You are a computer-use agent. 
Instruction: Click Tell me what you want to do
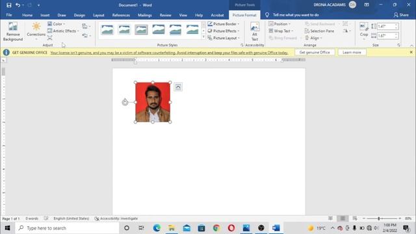(x=296, y=15)
